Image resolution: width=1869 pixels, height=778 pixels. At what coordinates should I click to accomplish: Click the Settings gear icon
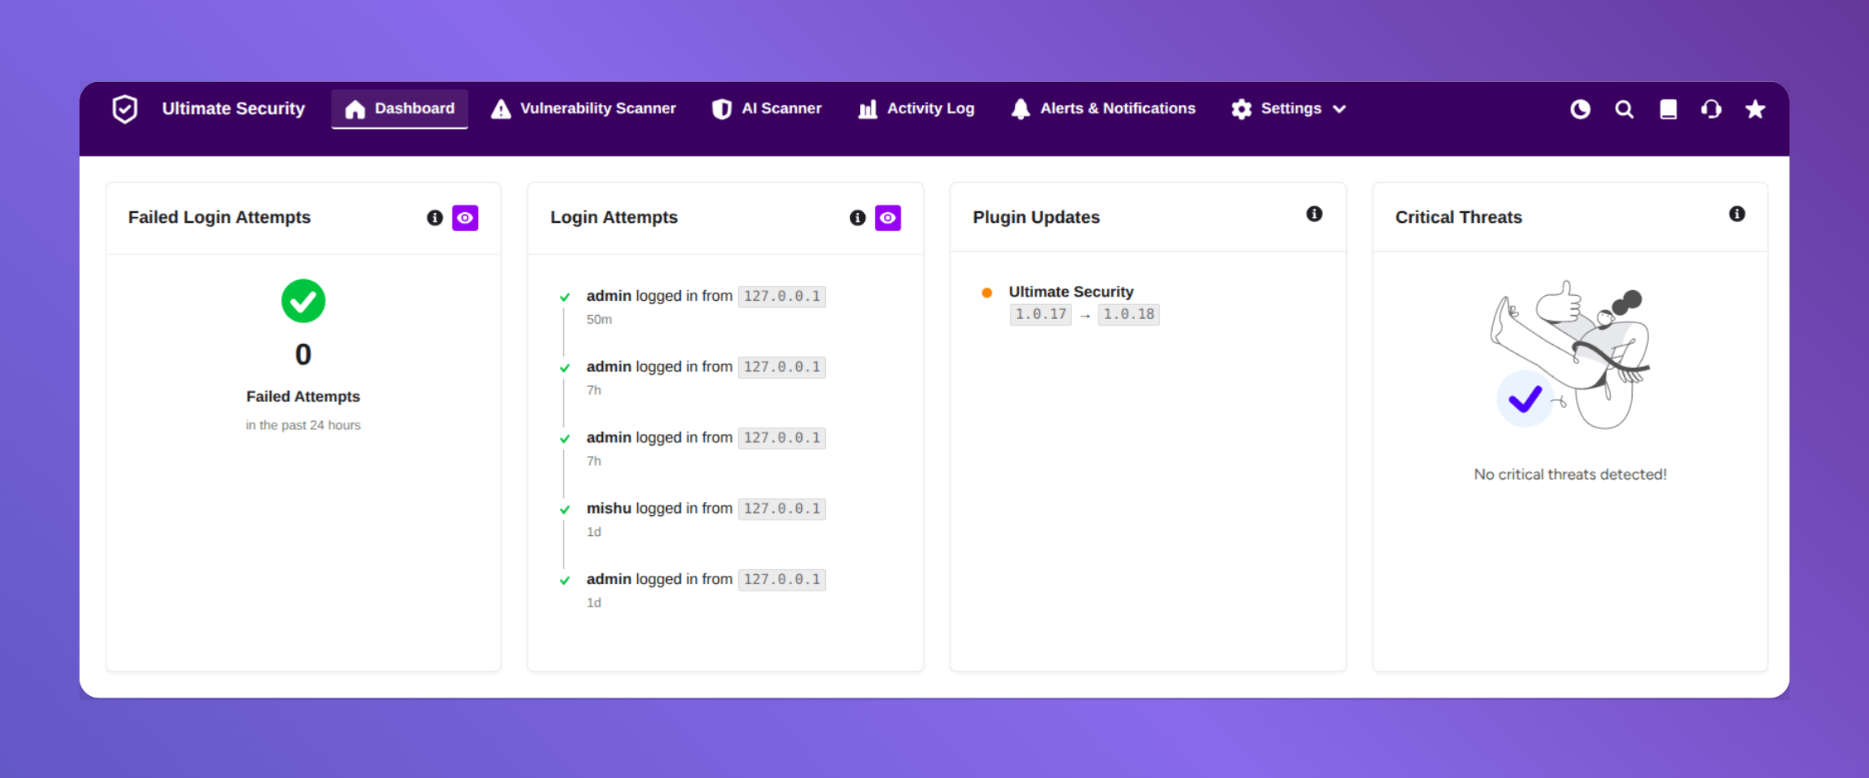coord(1241,109)
